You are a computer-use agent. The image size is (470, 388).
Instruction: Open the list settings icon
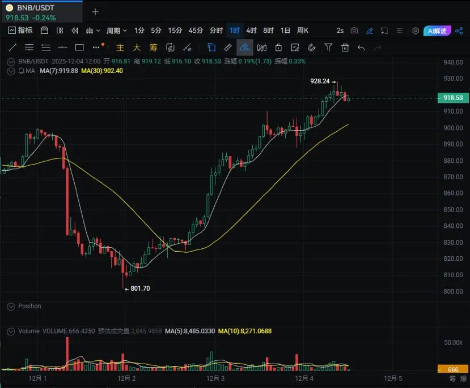(x=400, y=31)
